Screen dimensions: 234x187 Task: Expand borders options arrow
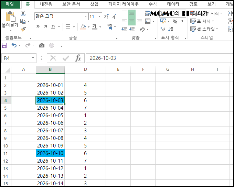point(74,27)
